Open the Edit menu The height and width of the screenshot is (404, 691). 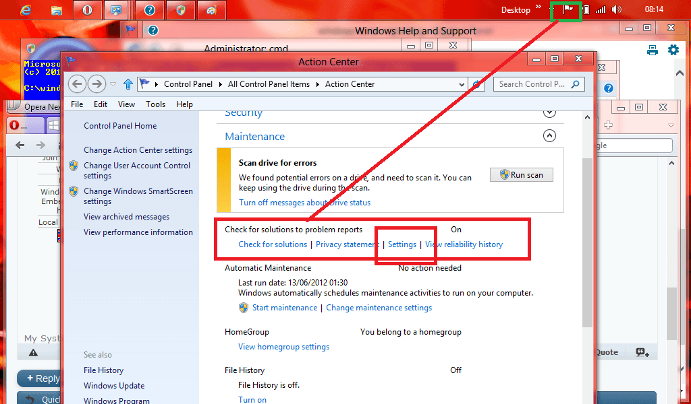tap(100, 104)
